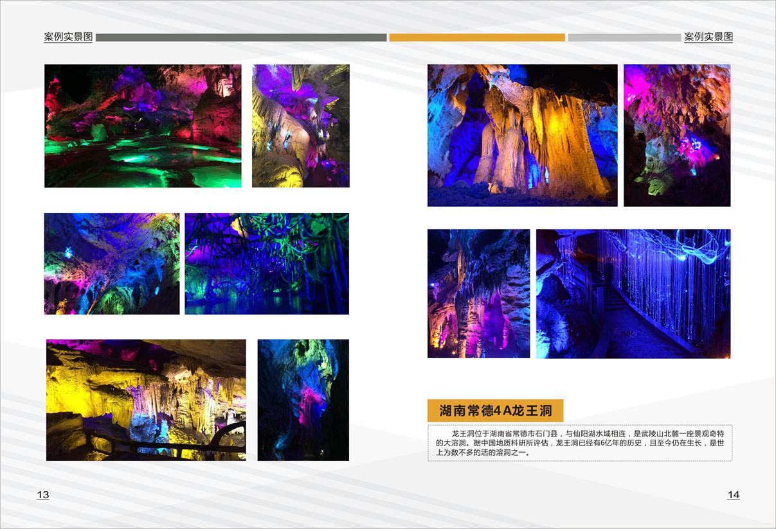
Task: Click the orange header bar
Action: click(477, 37)
